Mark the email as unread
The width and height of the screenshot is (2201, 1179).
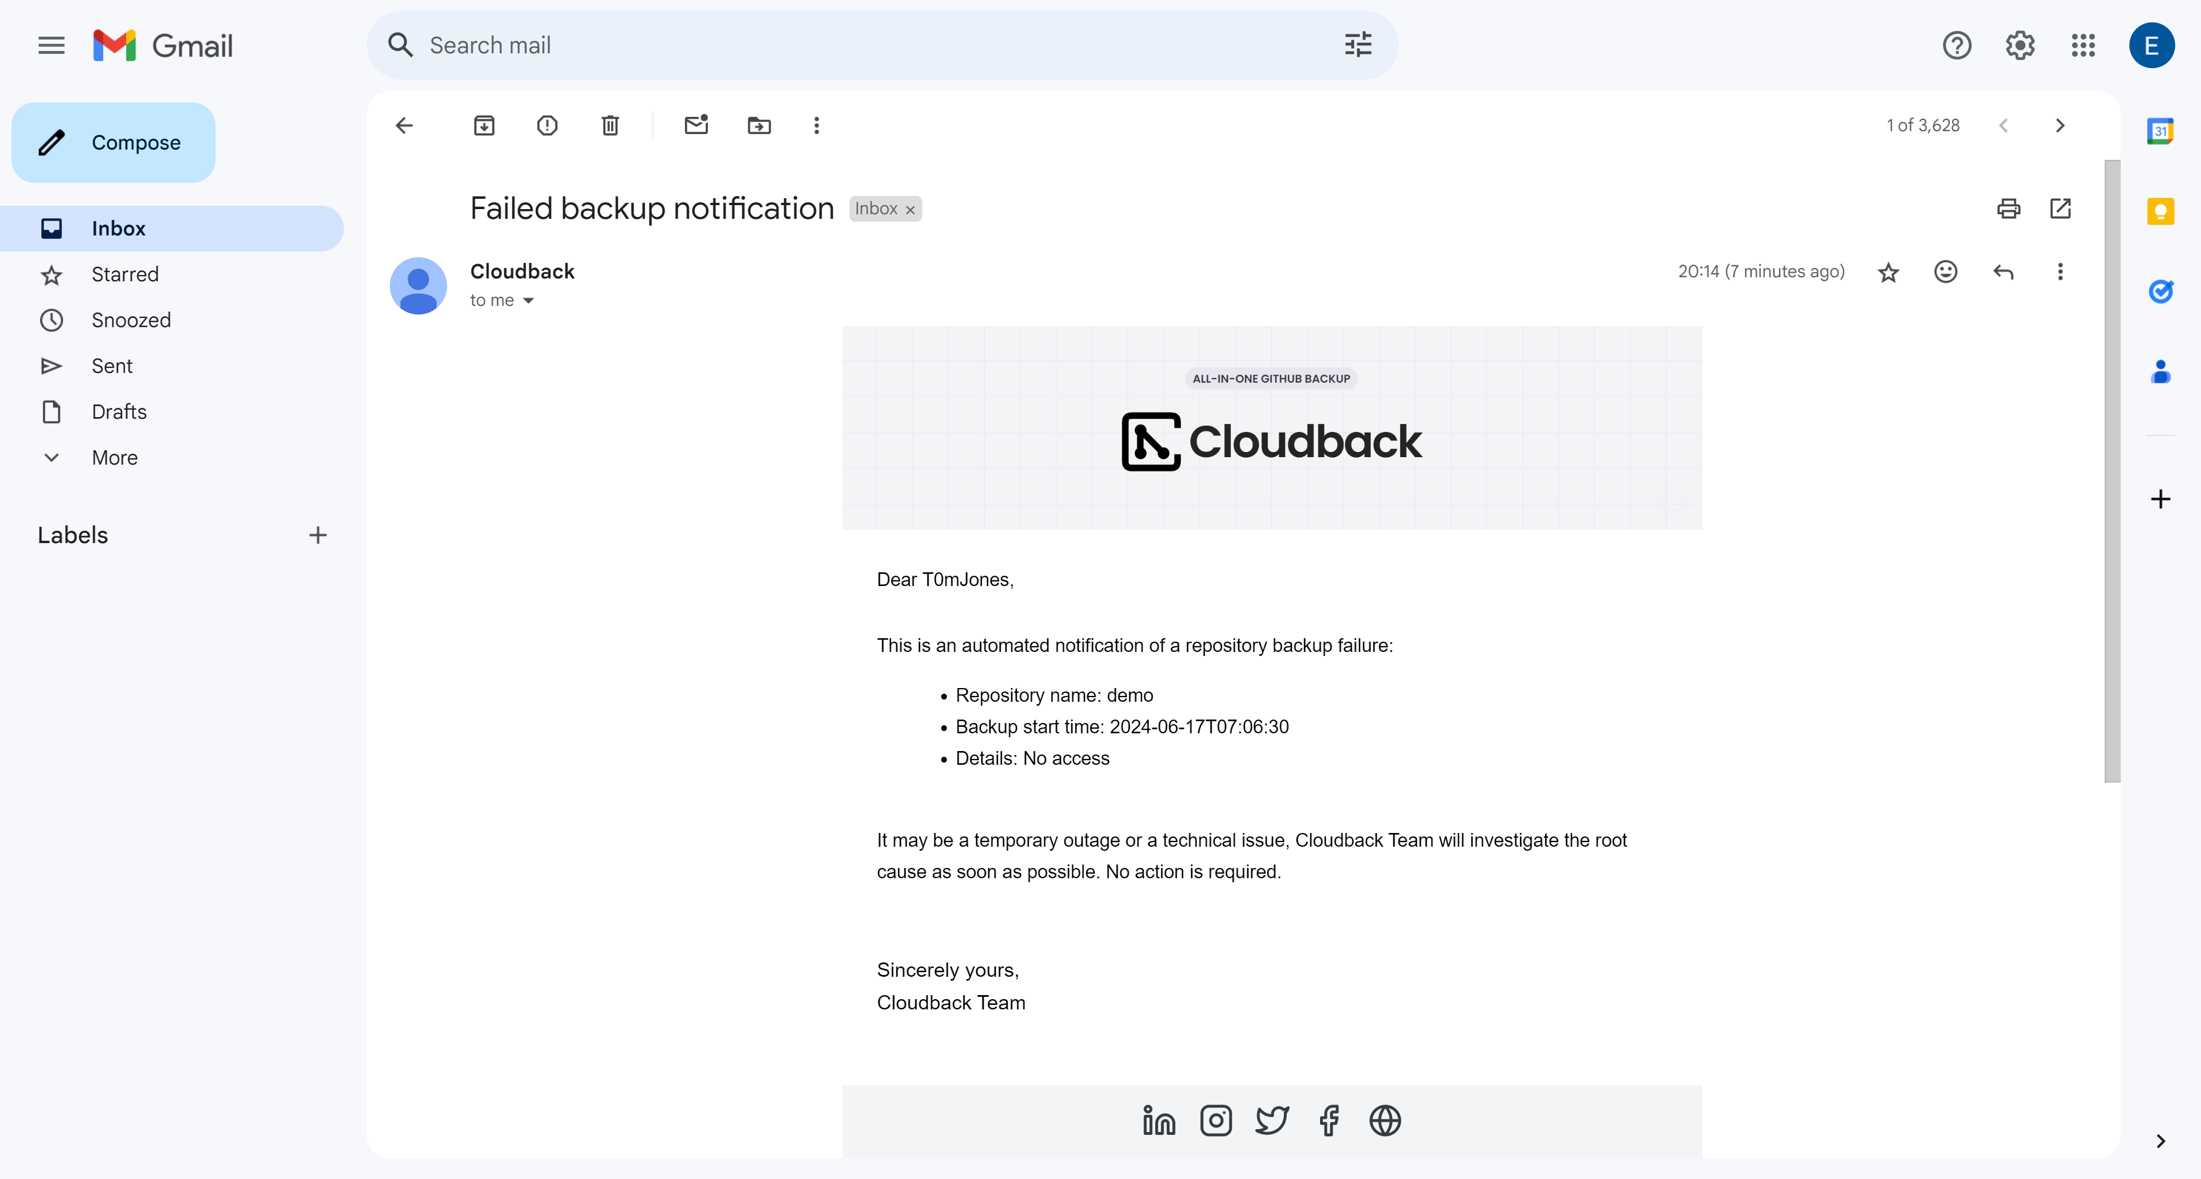point(696,125)
